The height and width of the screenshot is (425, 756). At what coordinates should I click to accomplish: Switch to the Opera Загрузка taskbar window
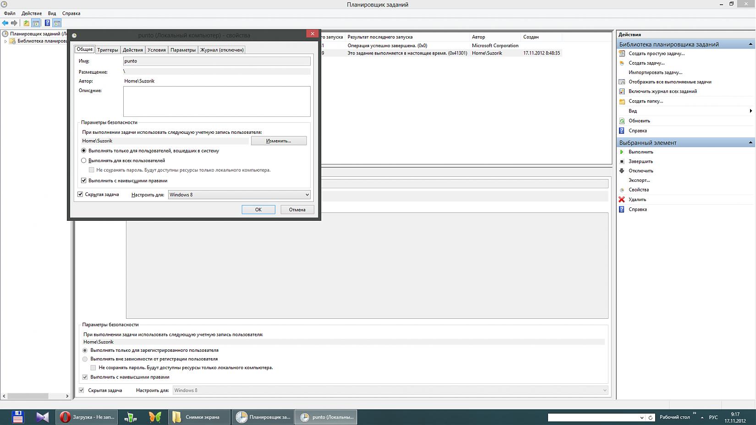[87, 417]
